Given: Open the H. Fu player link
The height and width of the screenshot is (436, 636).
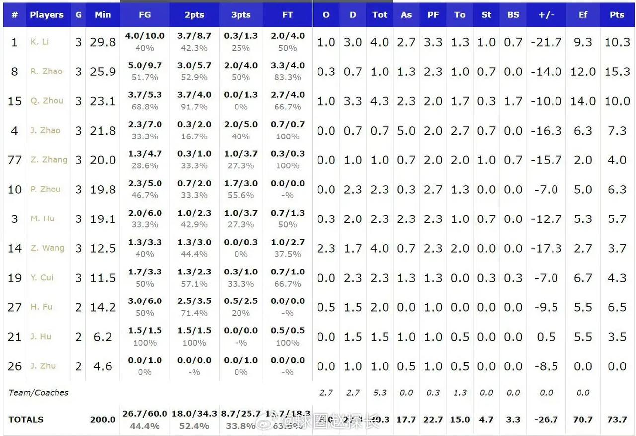Looking at the screenshot, I should (x=41, y=307).
